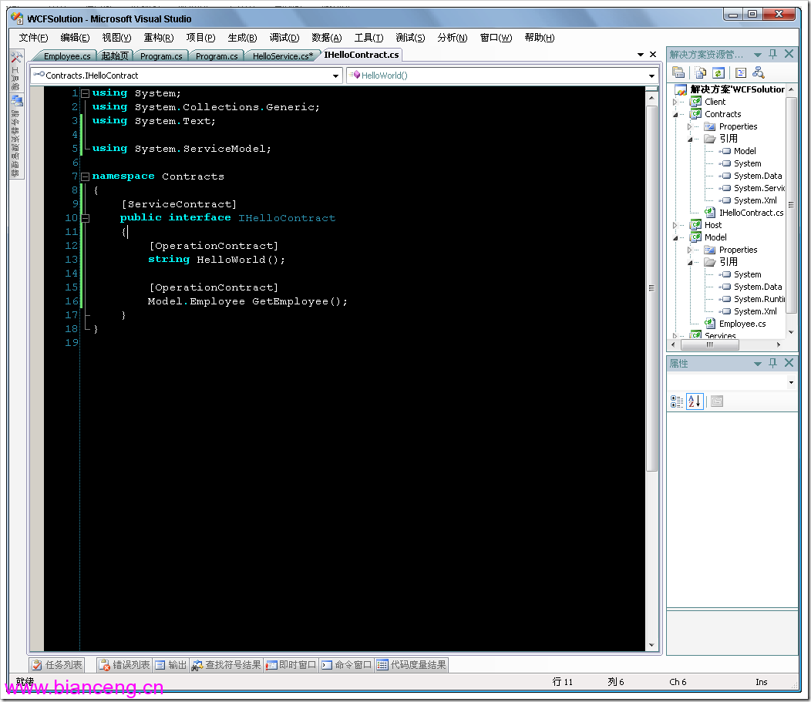
Task: Open the active files list dropdown arrow
Action: [641, 54]
